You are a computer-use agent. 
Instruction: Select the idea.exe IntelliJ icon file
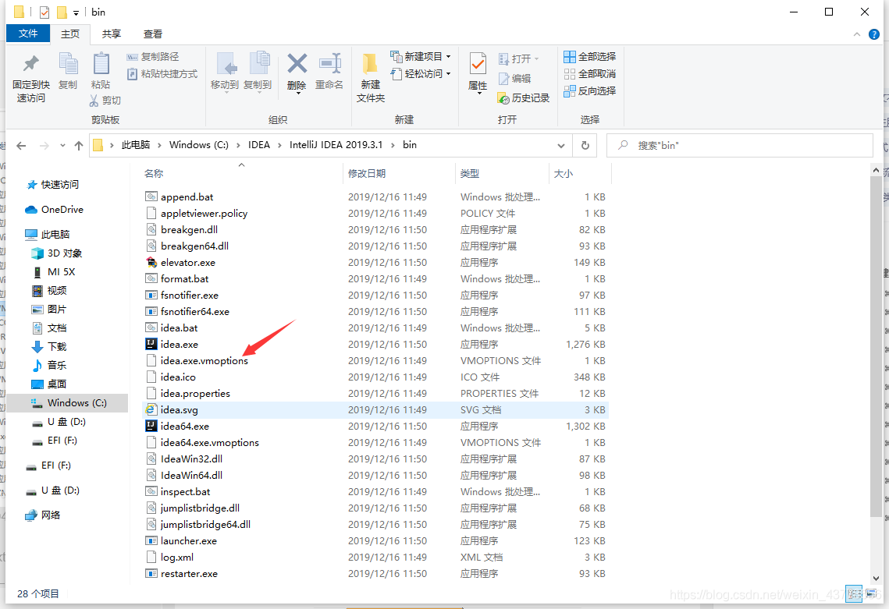pyautogui.click(x=151, y=344)
